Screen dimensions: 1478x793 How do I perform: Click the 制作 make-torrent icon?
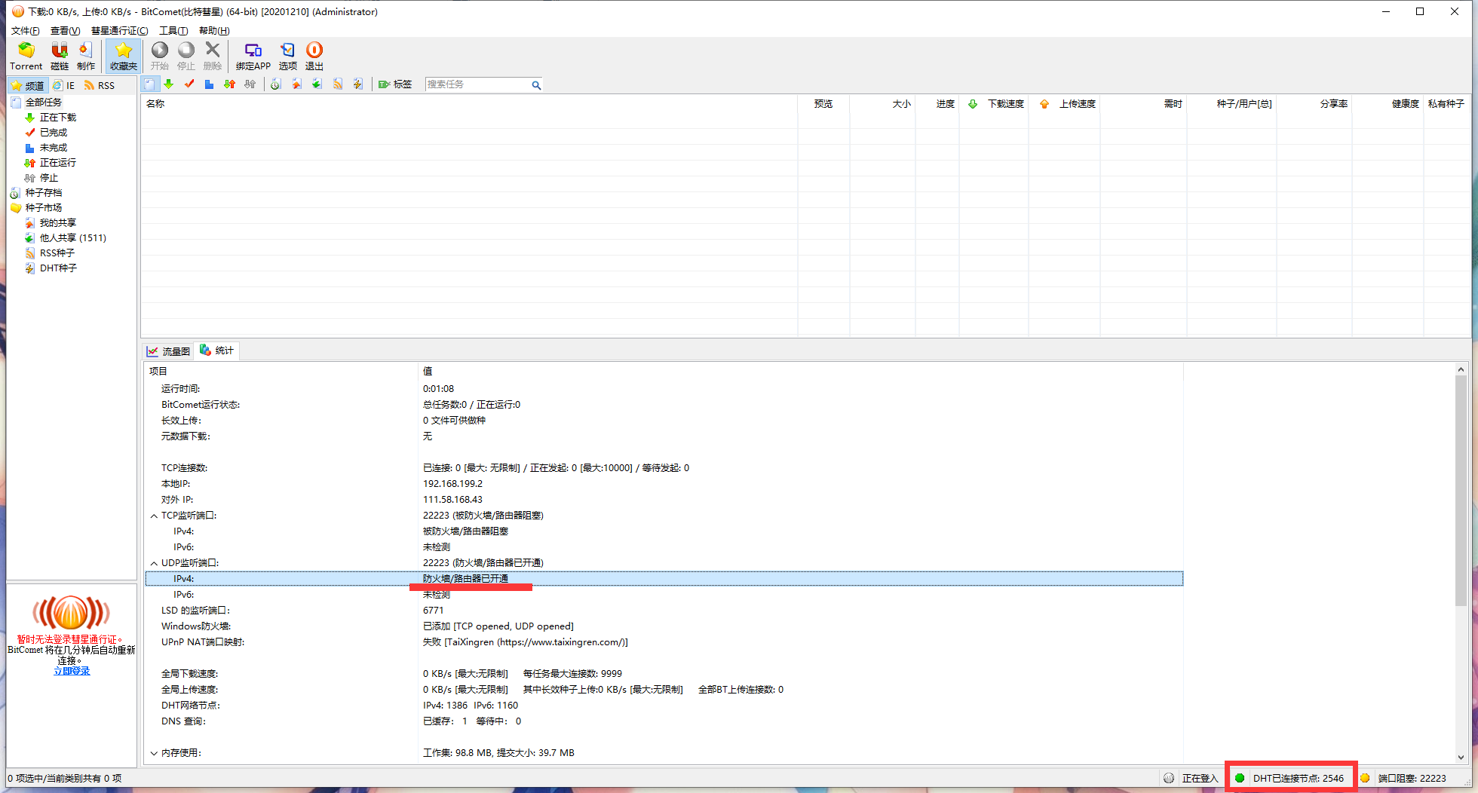coord(86,57)
